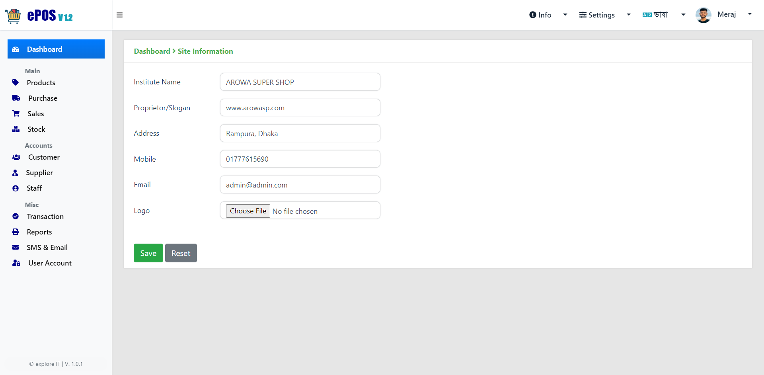Click the Reset button
The image size is (764, 375).
[x=181, y=253]
